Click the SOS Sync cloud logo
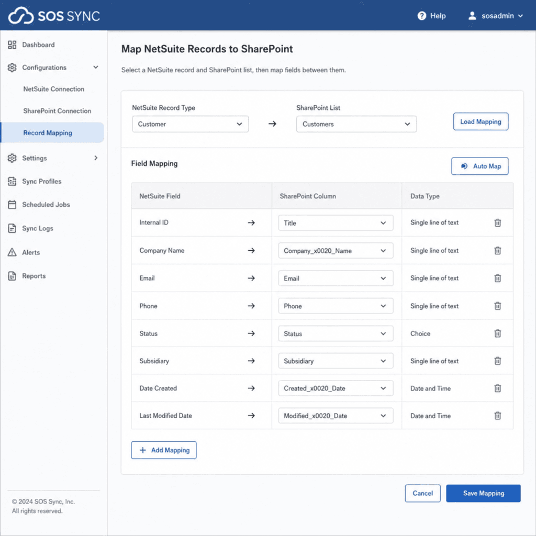536x536 pixels. [21, 16]
